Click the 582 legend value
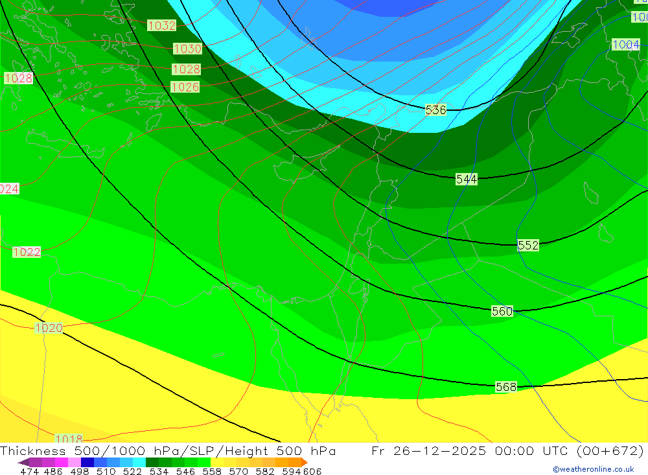Viewport: 648px width, 475px height. coord(264,471)
